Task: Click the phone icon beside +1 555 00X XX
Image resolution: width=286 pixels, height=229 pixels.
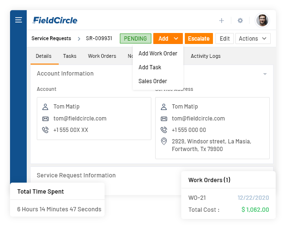Action: coord(45,130)
